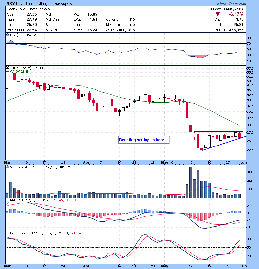Select the Chg value -1.70
The image size is (259, 269).
(x=239, y=19)
